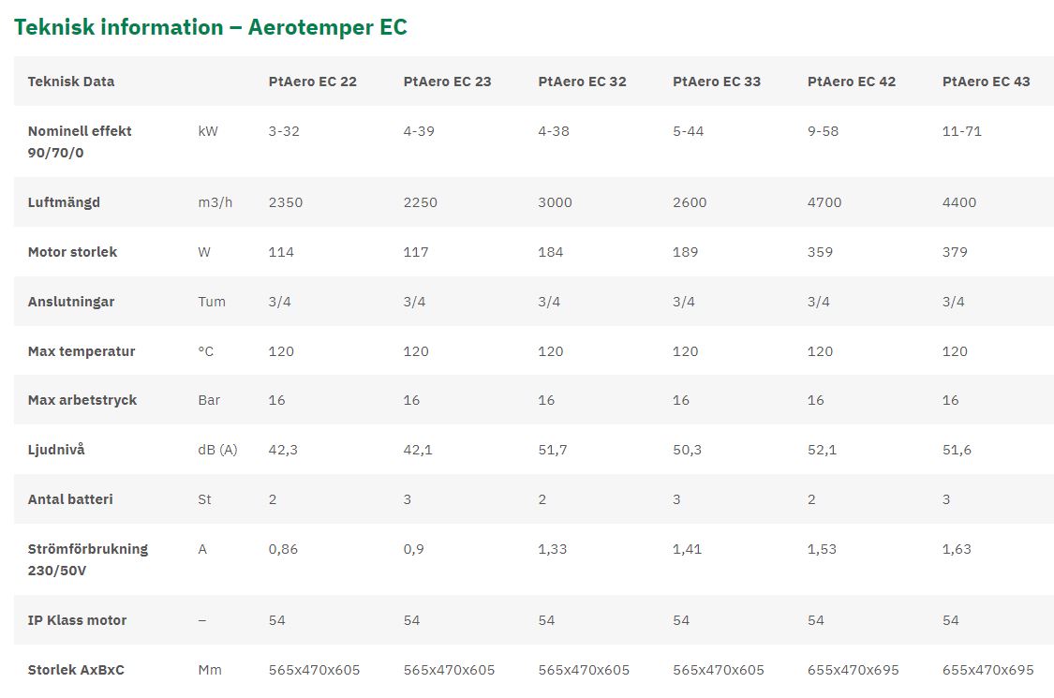Image resolution: width=1054 pixels, height=698 pixels.
Task: Click the 'Max arbetstryck' row label
Action: point(82,400)
